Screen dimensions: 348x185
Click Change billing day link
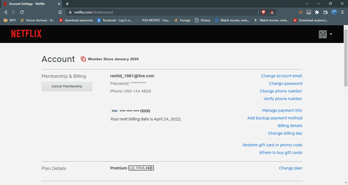coord(285,133)
